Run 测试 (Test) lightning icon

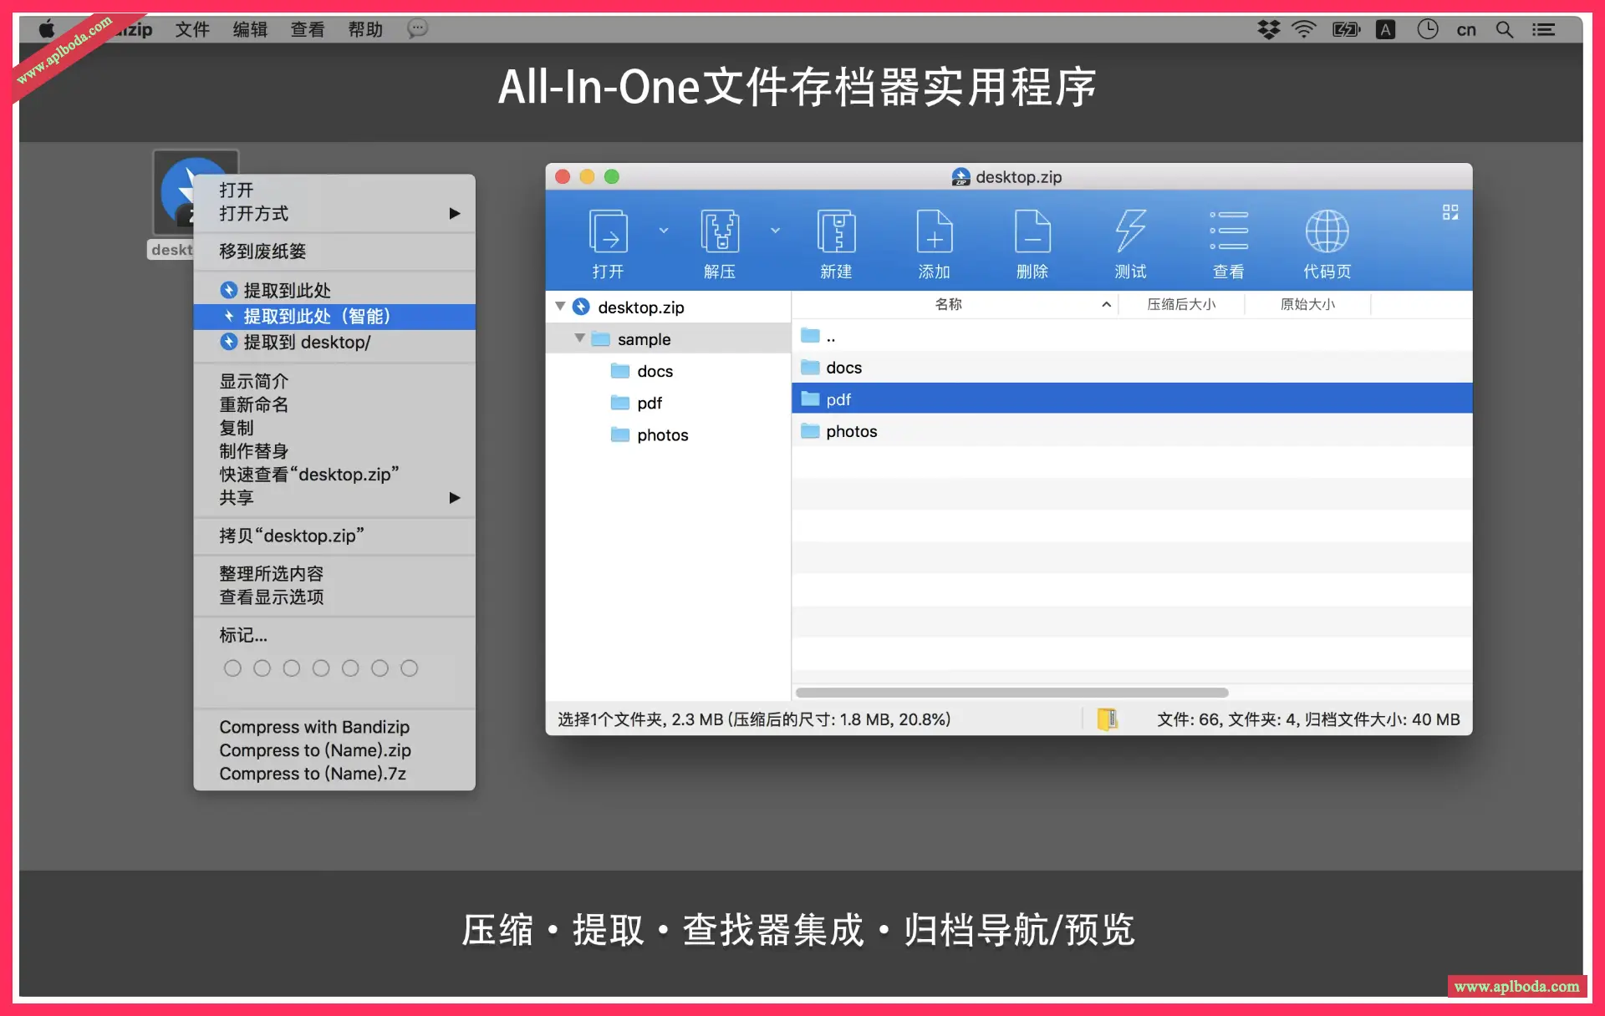[x=1130, y=231]
